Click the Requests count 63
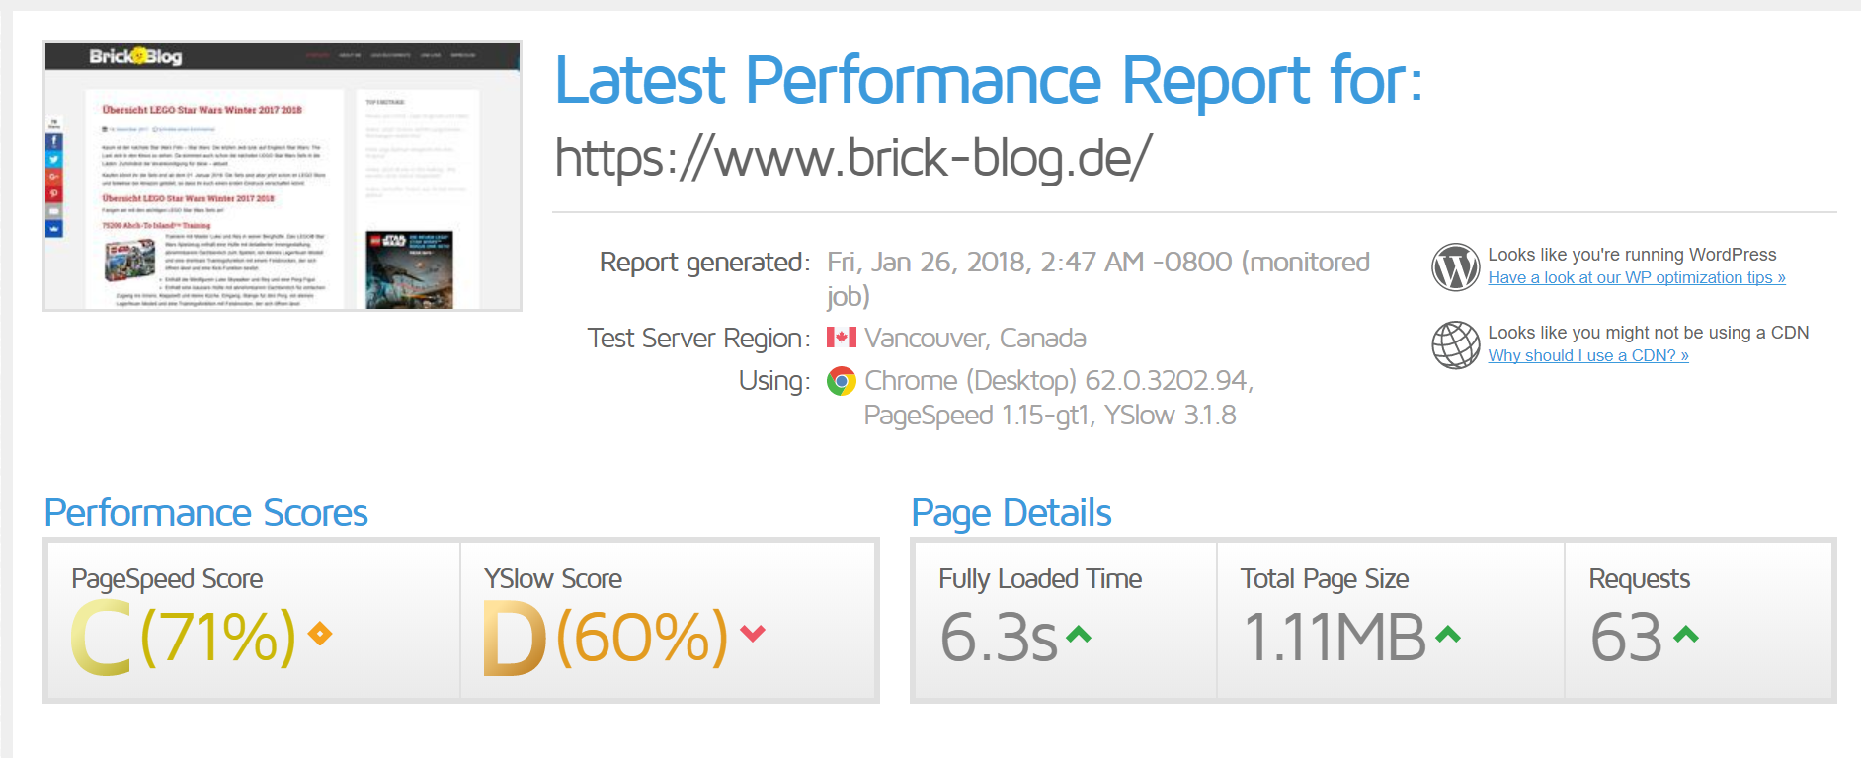Screen dimensions: 1861x758 pos(1627,638)
